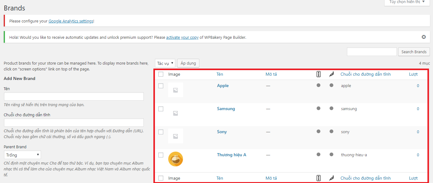Tick the checkbox for the Apple brand
This screenshot has height=183, width=433.
[161, 86]
